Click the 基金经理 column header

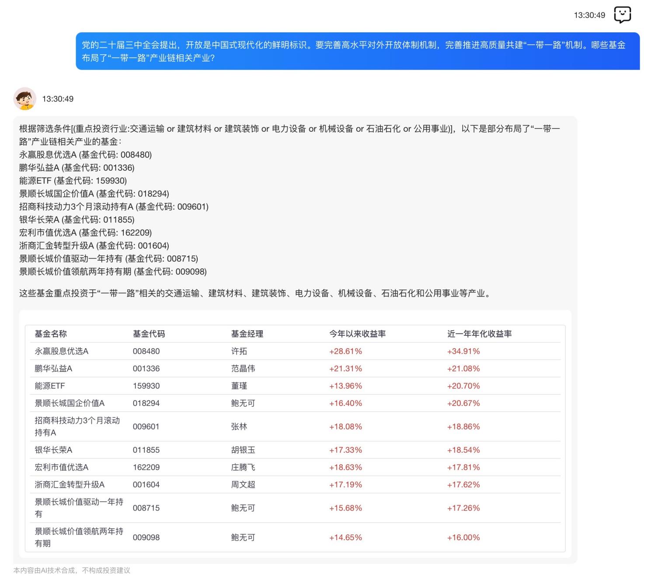coord(247,334)
